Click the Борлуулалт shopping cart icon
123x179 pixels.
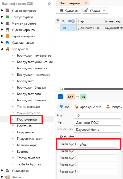tap(7, 49)
